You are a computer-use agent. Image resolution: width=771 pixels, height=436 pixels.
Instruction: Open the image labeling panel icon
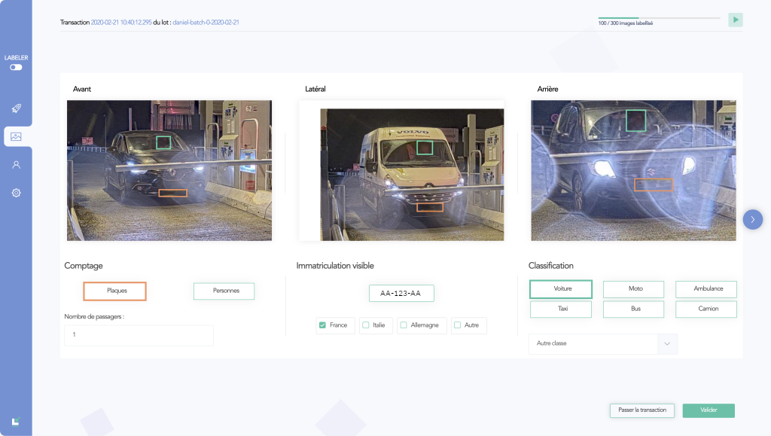click(16, 136)
